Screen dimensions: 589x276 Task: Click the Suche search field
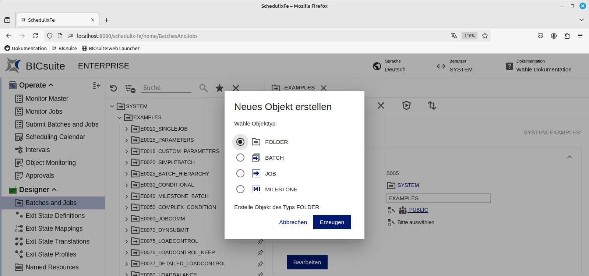[x=167, y=88]
